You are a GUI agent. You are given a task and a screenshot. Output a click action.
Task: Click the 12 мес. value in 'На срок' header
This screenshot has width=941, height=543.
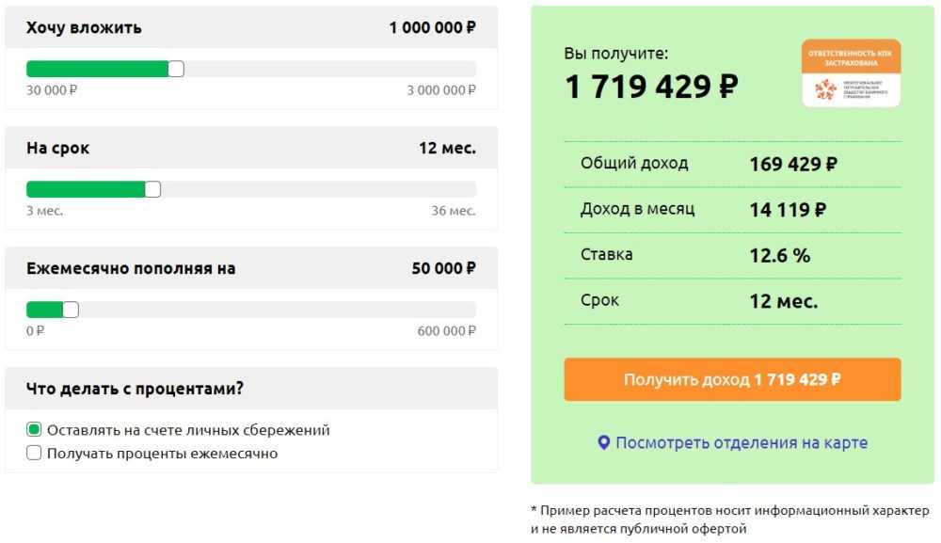coord(447,148)
